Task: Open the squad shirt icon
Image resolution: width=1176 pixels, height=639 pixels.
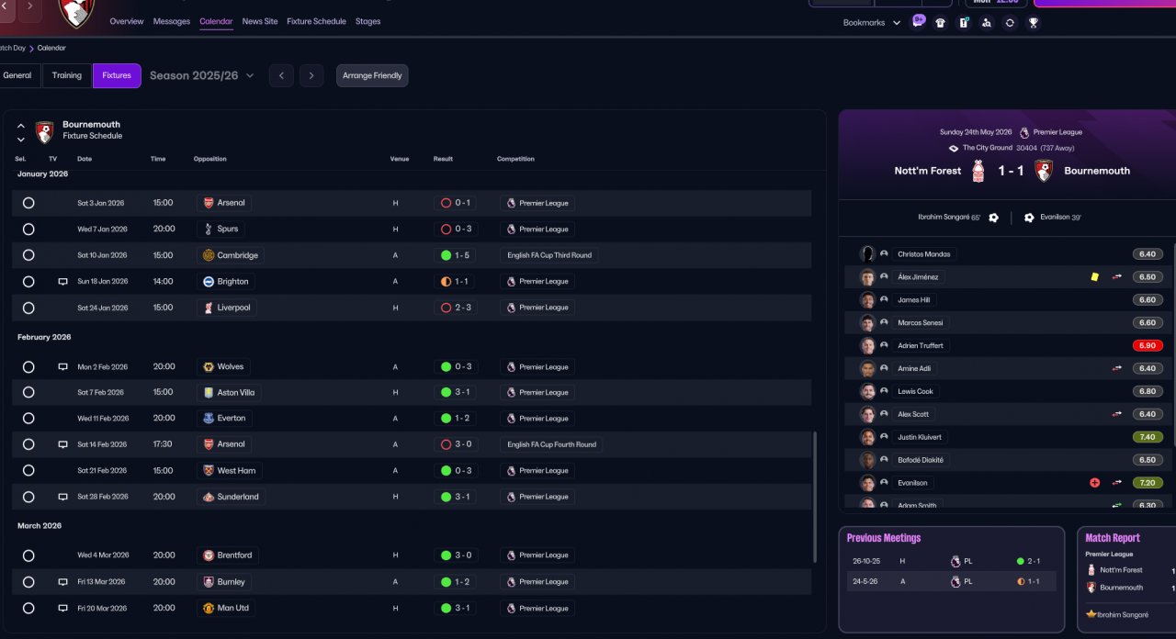Action: [x=940, y=23]
